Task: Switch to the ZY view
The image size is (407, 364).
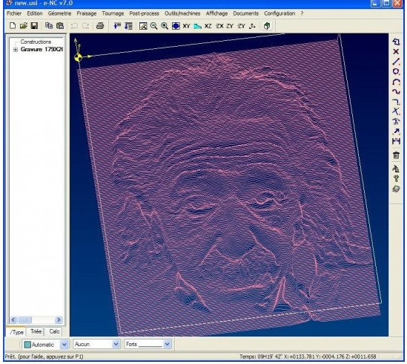Action: [x=230, y=26]
